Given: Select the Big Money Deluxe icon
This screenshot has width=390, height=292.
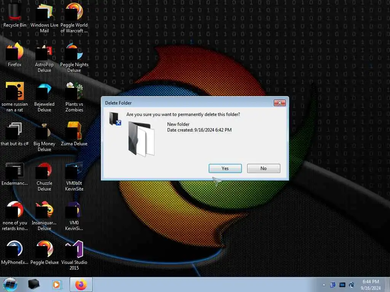Looking at the screenshot, I should click(44, 136).
